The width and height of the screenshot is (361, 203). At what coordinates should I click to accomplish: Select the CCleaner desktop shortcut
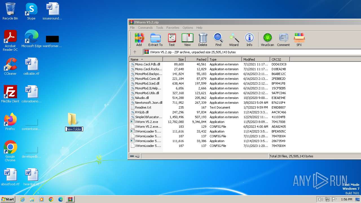click(x=10, y=67)
